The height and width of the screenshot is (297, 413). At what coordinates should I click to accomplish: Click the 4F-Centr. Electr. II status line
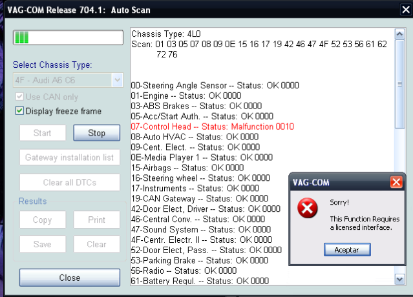202,240
